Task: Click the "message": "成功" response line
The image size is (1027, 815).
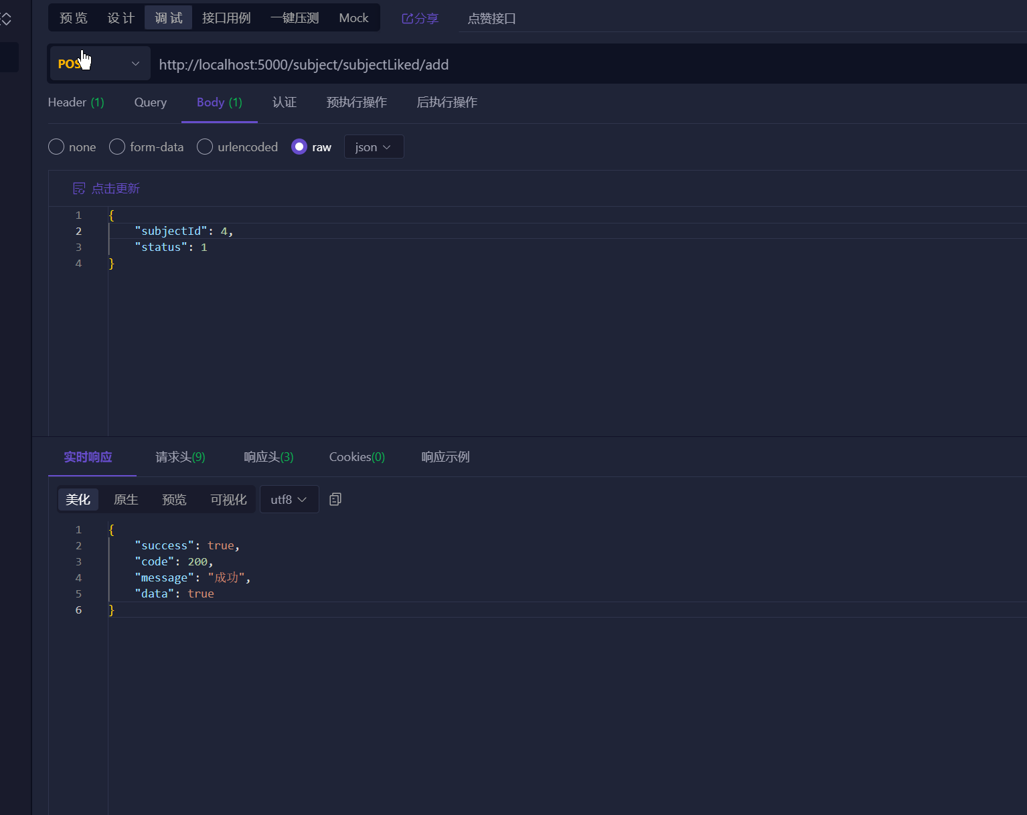Action: pos(193,577)
